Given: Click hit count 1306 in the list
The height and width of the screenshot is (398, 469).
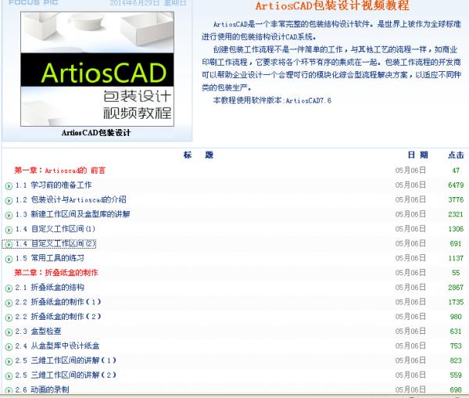Looking at the screenshot, I should click(456, 229).
